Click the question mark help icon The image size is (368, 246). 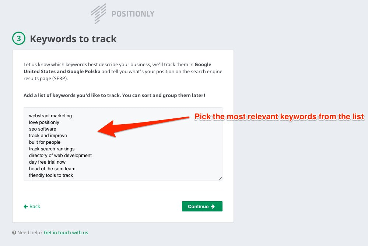click(14, 232)
